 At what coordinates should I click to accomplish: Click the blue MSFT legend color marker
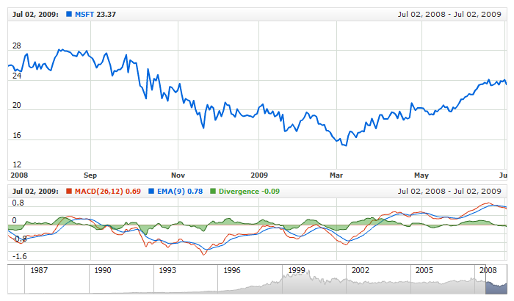(x=69, y=14)
